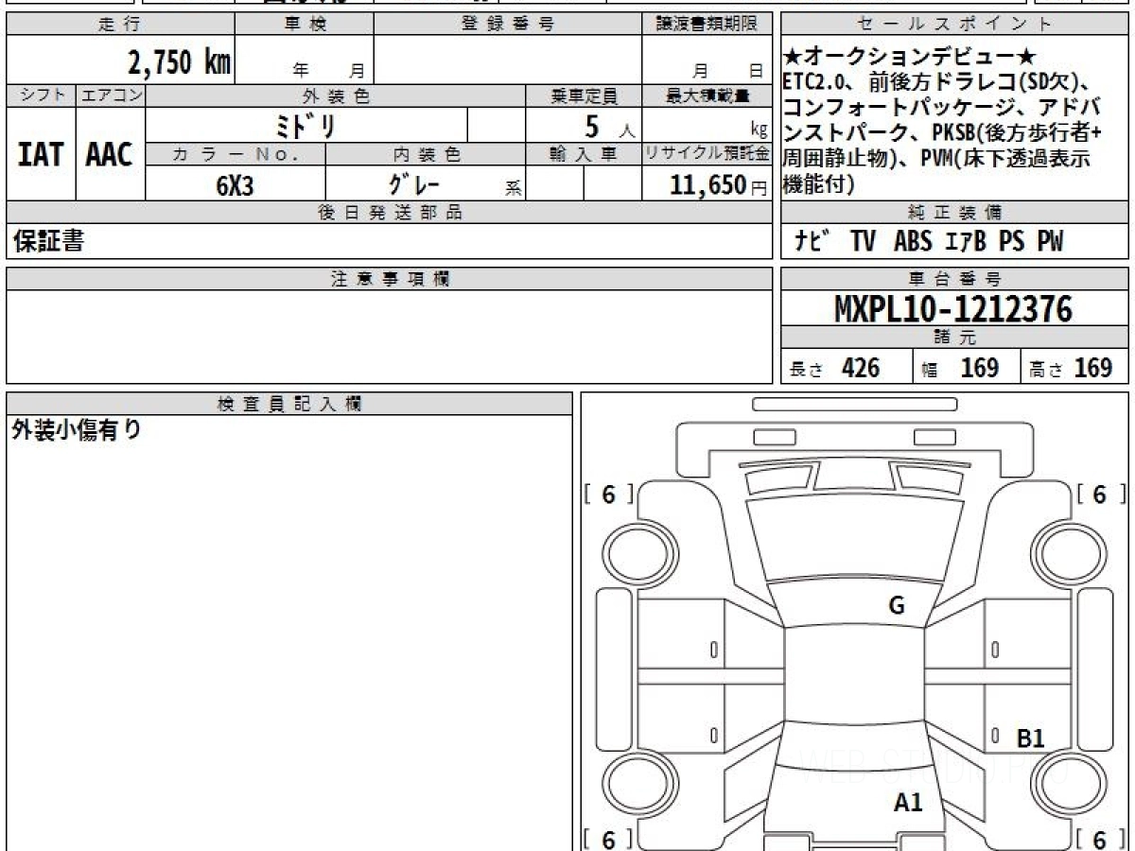Select the 純正装備 header
The image size is (1135, 851).
[955, 213]
